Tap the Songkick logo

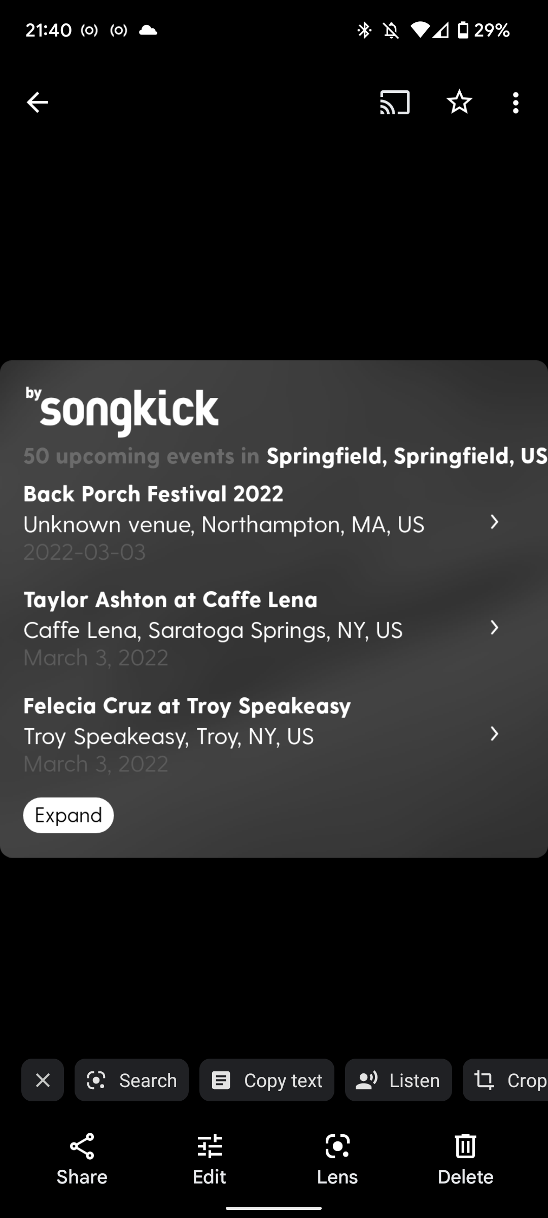click(122, 409)
